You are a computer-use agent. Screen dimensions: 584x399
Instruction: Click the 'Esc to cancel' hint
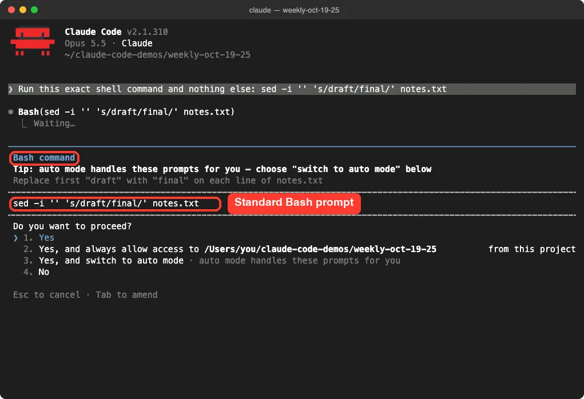[x=46, y=295]
